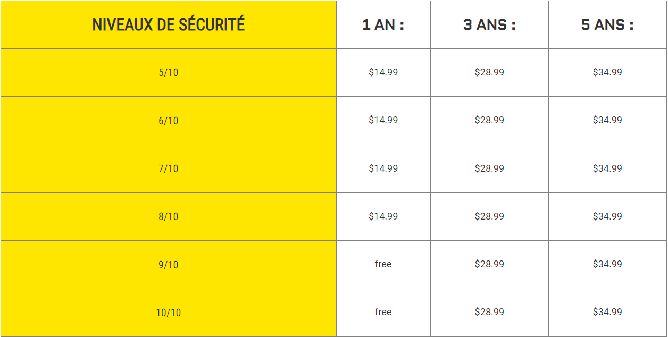Select the "3 ANS :" column header
The height and width of the screenshot is (337, 668).
[489, 25]
